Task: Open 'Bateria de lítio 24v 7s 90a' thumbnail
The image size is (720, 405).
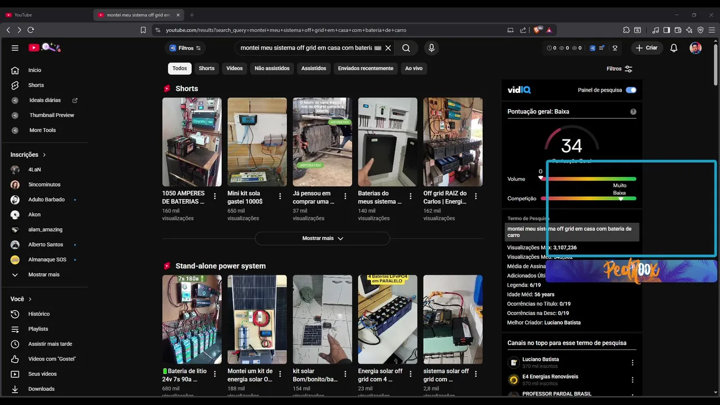Action: coord(192,319)
